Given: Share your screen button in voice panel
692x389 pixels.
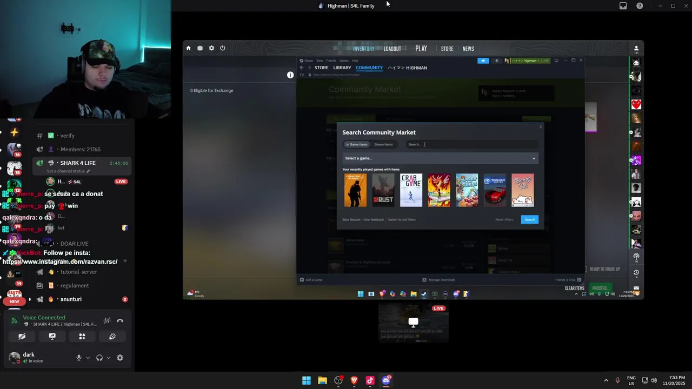Looking at the screenshot, I should (x=52, y=336).
